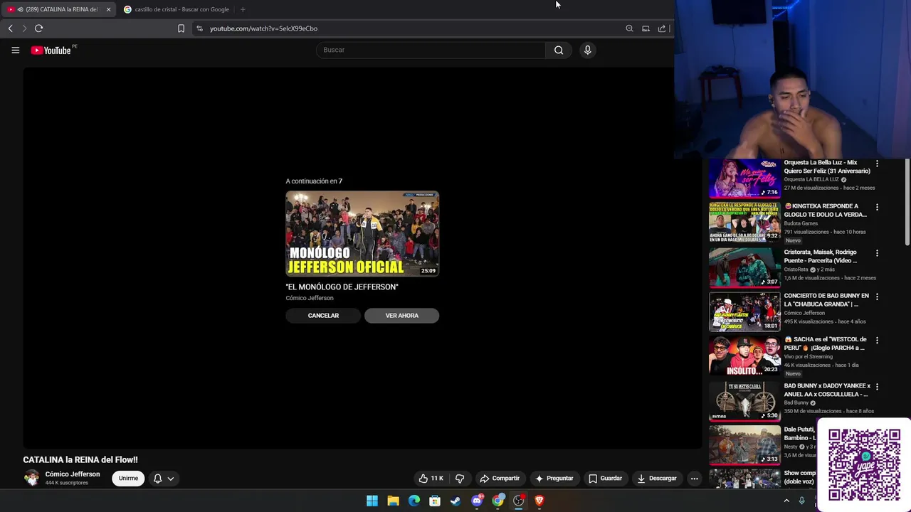Viewport: 911px width, 512px height.
Task: Cancel autoplay with CANCELAR button
Action: point(323,316)
